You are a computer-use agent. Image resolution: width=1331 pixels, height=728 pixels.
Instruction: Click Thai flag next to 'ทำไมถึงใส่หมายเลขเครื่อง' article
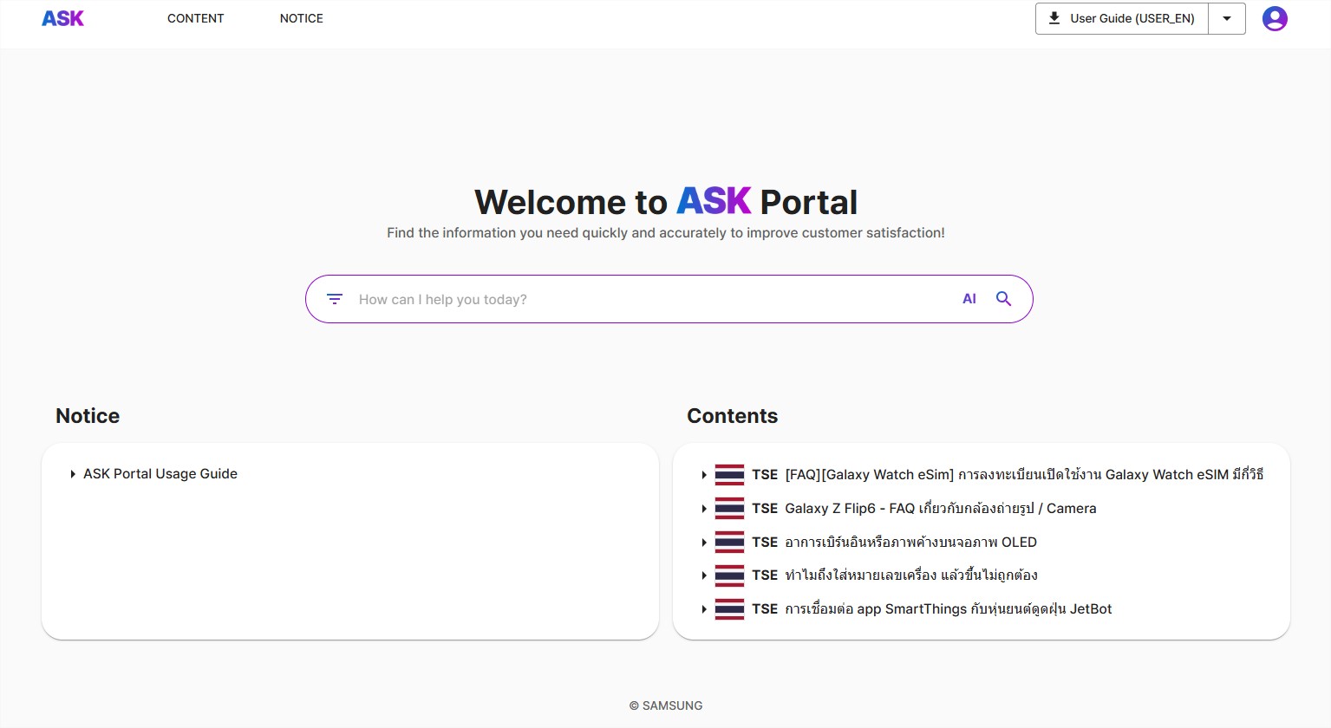point(729,575)
